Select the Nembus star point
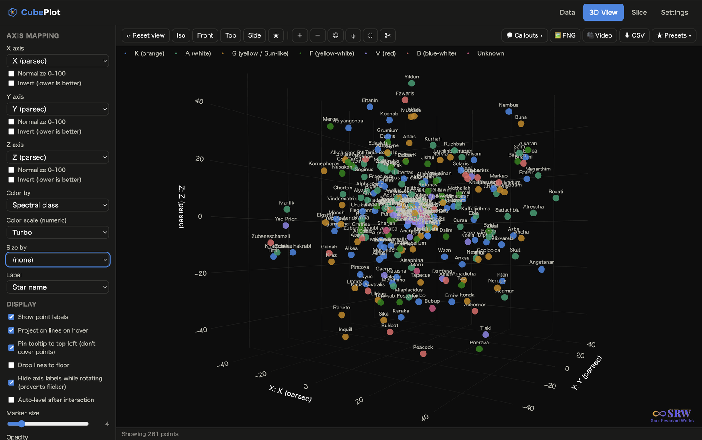 coord(509,112)
